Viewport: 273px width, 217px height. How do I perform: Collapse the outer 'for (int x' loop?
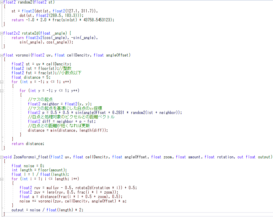2,82
